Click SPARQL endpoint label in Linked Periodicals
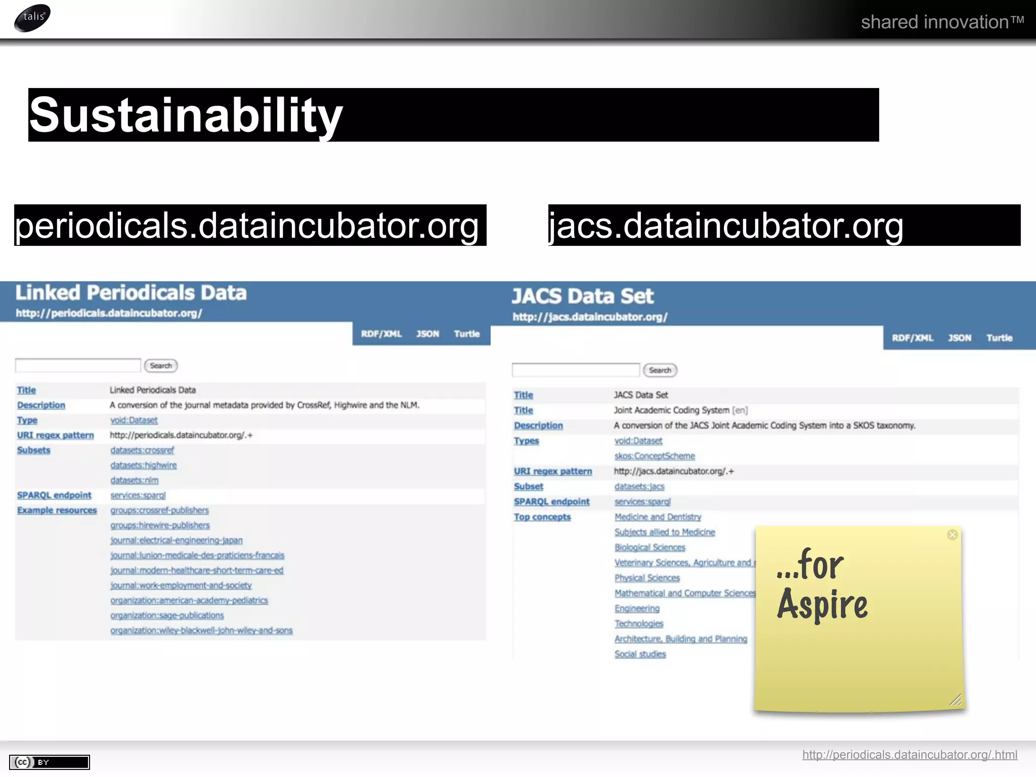The height and width of the screenshot is (777, 1036). pos(54,495)
